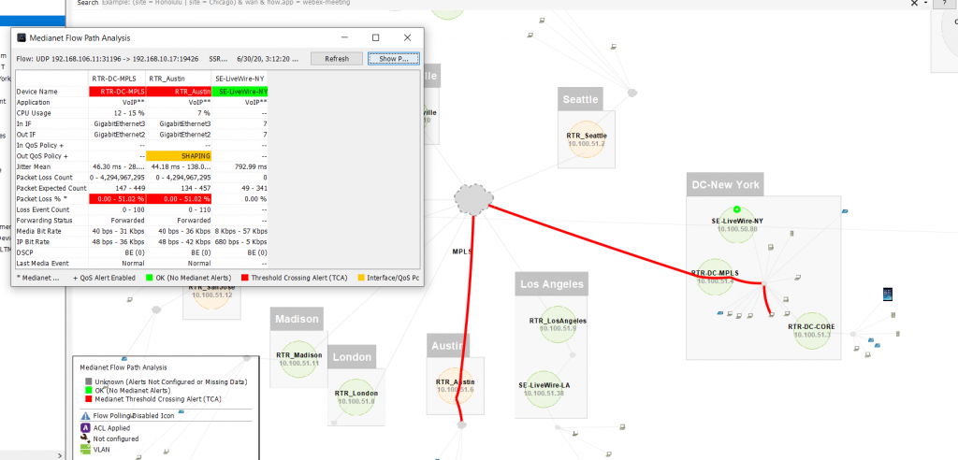Click the Los Angeles site label
Screen dimensions: 958x460
[x=552, y=284]
